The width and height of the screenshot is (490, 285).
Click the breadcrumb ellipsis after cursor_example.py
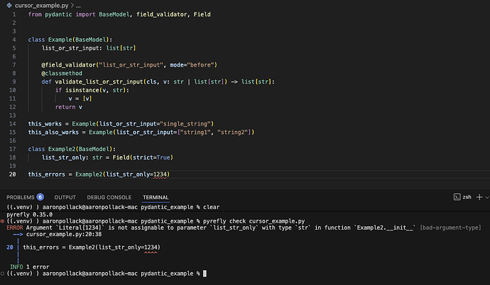pyautogui.click(x=78, y=6)
